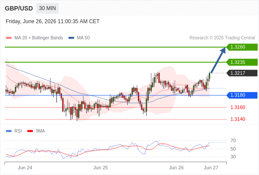Click the 1.3140 support level label
This screenshot has height=175, width=259.
click(237, 119)
